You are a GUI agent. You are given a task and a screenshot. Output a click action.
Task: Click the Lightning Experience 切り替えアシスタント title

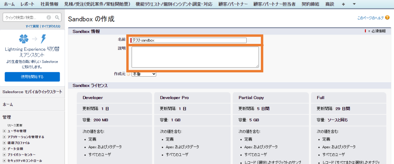point(32,52)
